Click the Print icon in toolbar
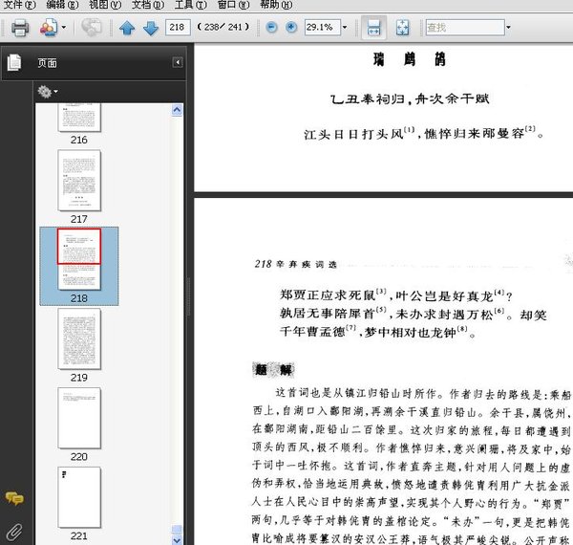The width and height of the screenshot is (573, 545). [19, 28]
